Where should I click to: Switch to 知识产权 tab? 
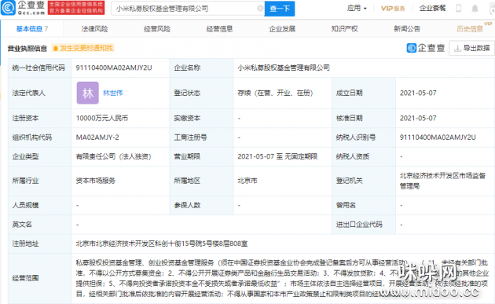coord(344,29)
